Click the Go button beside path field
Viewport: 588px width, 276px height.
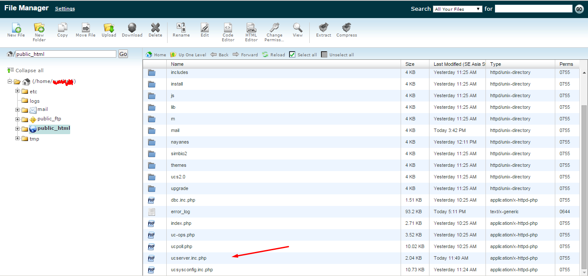[123, 54]
